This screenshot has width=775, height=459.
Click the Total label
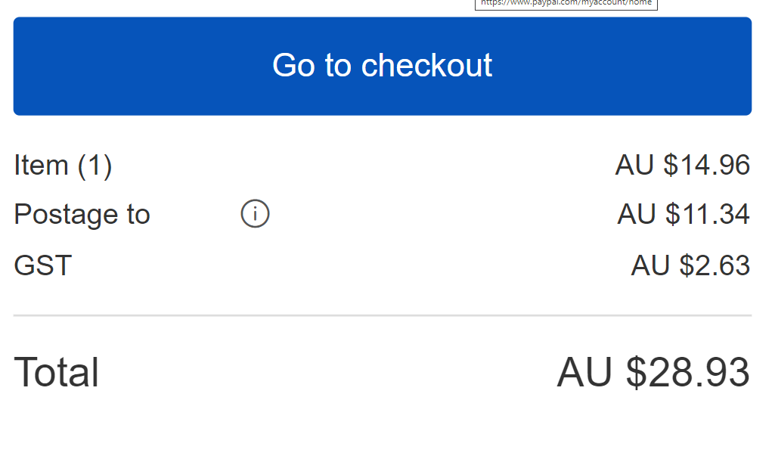[57, 373]
